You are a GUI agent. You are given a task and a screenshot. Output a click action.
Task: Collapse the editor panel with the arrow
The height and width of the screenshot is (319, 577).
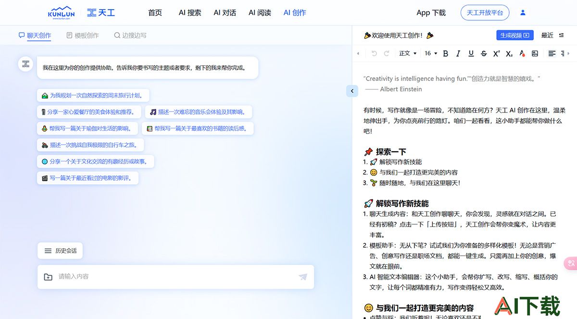[352, 91]
